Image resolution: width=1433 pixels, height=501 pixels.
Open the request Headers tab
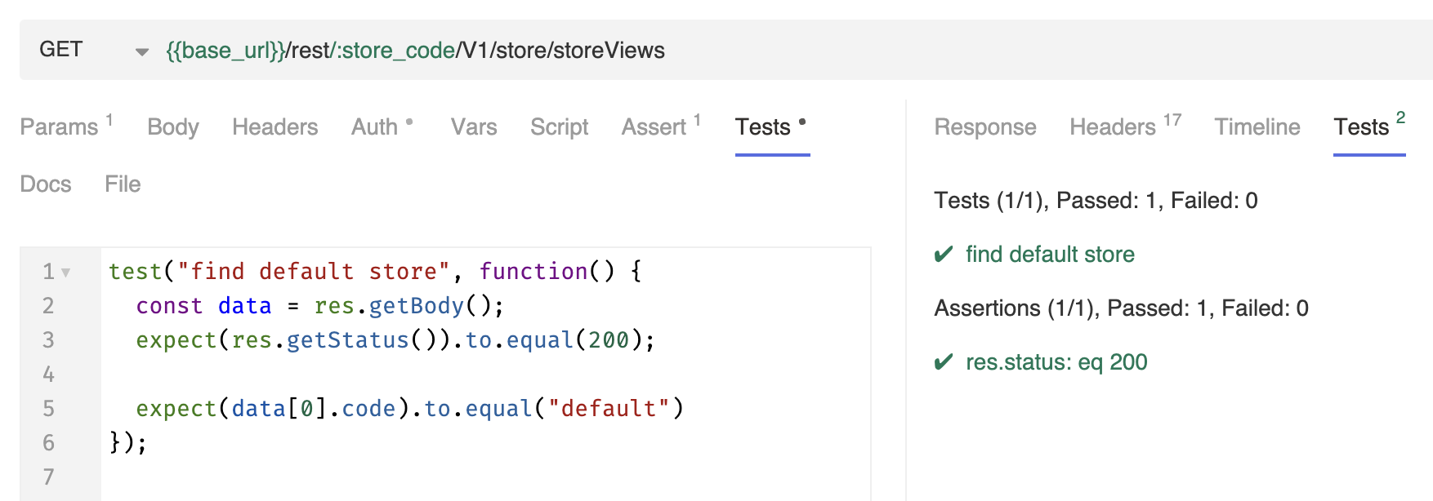[x=275, y=126]
